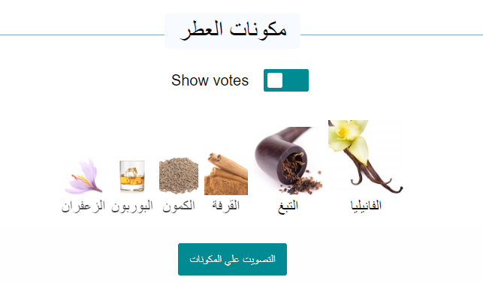Toggle the Show votes switch

286,80
